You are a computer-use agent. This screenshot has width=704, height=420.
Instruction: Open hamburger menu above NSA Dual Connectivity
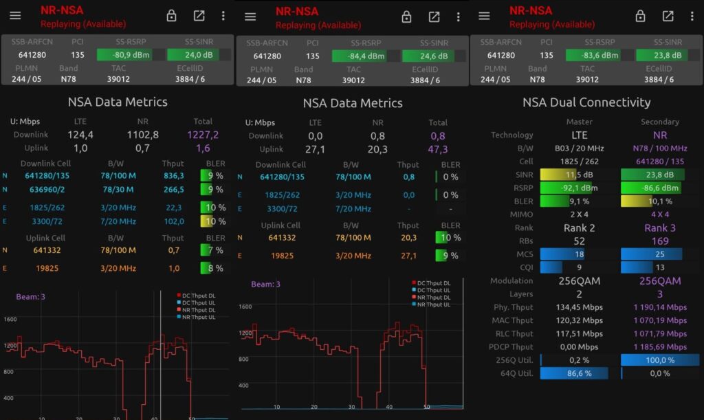tap(484, 16)
